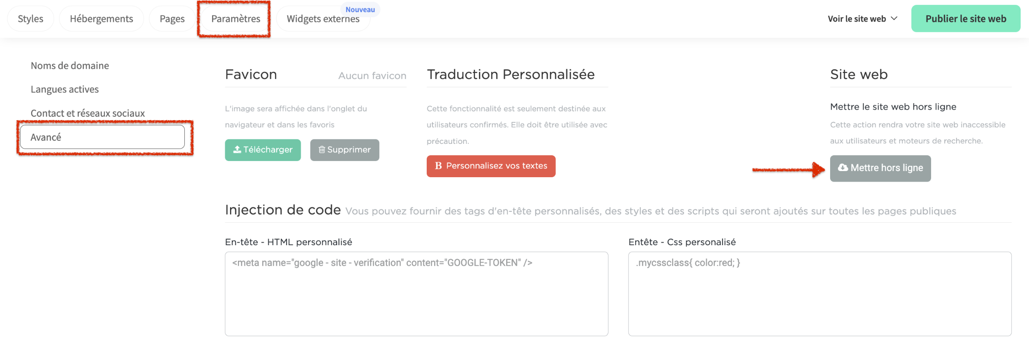Open the Hébergements section
The width and height of the screenshot is (1029, 343).
click(x=101, y=18)
